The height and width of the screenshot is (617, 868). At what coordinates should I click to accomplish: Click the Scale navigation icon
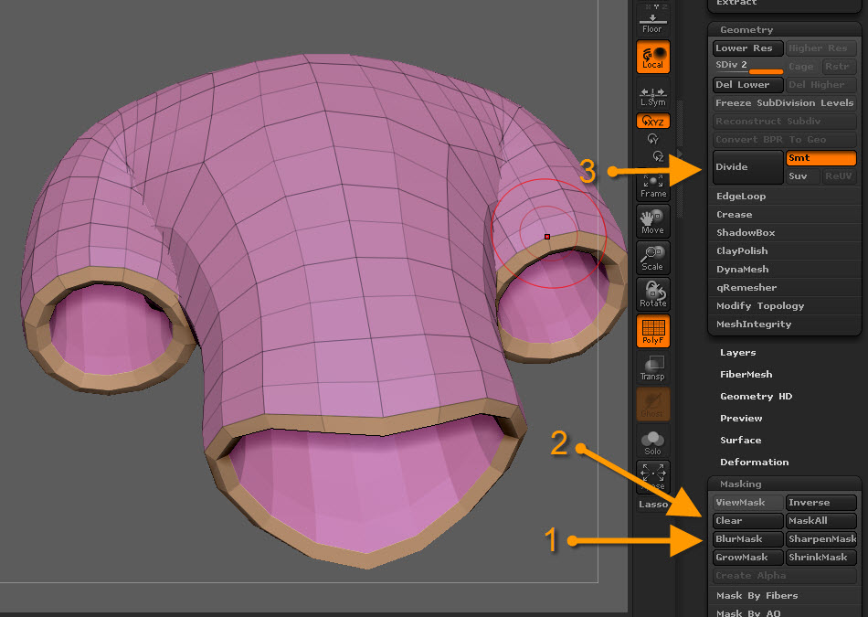[653, 258]
